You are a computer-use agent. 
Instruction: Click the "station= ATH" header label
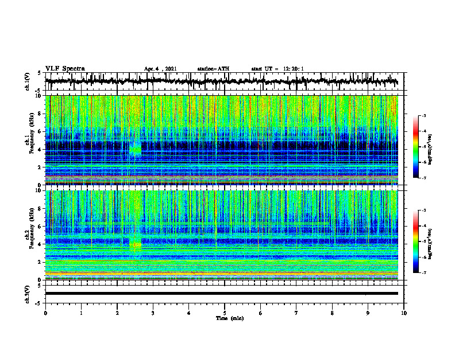tap(213, 69)
